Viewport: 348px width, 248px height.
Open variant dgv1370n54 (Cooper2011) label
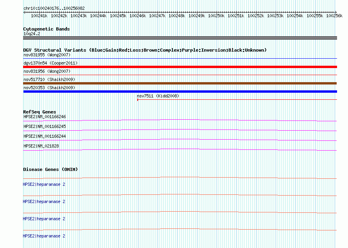click(50, 63)
